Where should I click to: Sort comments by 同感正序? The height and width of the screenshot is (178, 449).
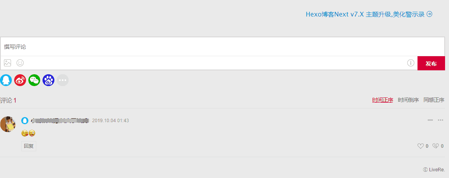coord(434,100)
